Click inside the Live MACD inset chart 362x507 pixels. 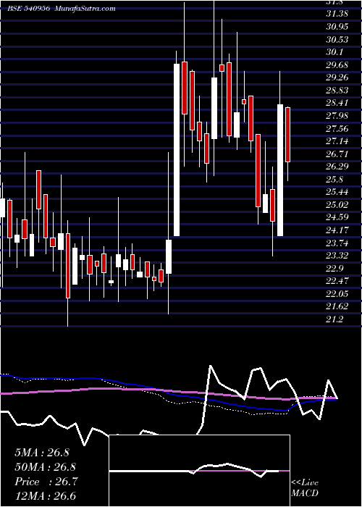point(199,471)
